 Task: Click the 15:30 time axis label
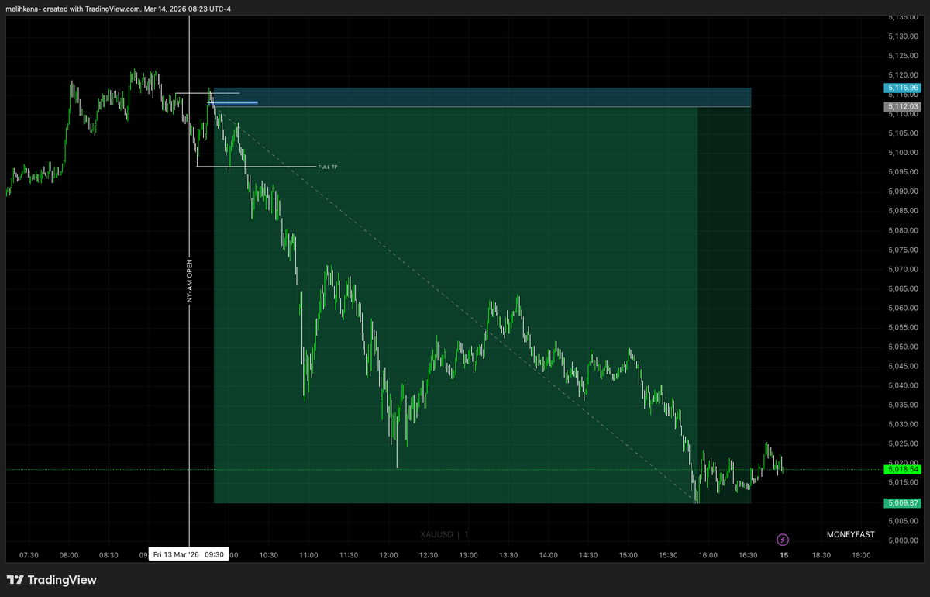pos(668,555)
